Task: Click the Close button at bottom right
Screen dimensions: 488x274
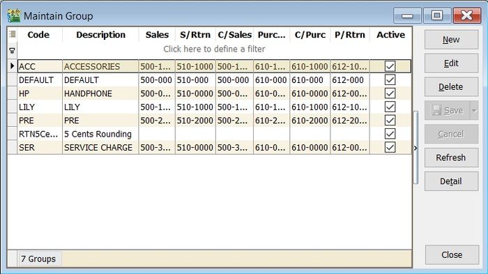Action: 452,254
